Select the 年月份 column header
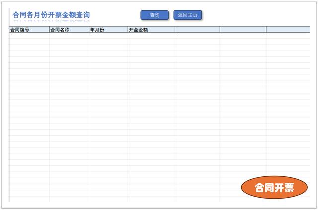Screen dimensions: 318x210 [x=108, y=30]
